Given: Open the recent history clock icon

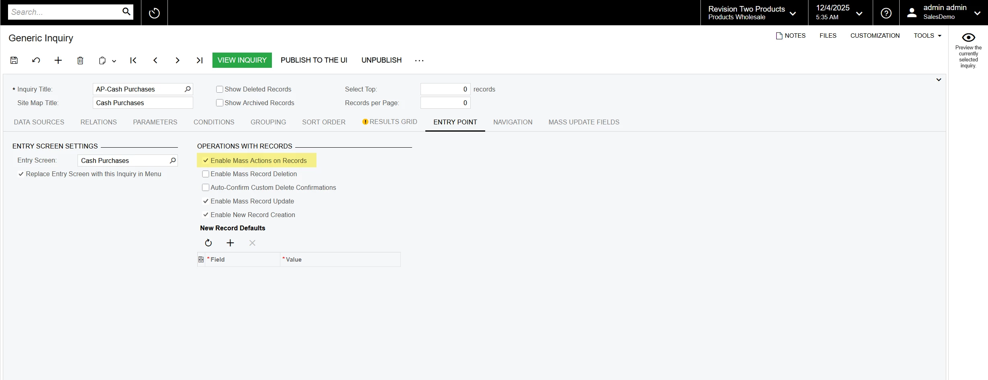Looking at the screenshot, I should pos(154,13).
